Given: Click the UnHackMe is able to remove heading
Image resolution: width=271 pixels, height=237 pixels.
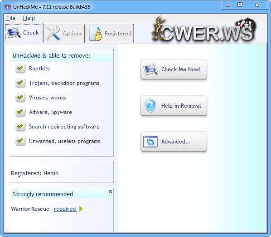Looking at the screenshot, I should [52, 55].
